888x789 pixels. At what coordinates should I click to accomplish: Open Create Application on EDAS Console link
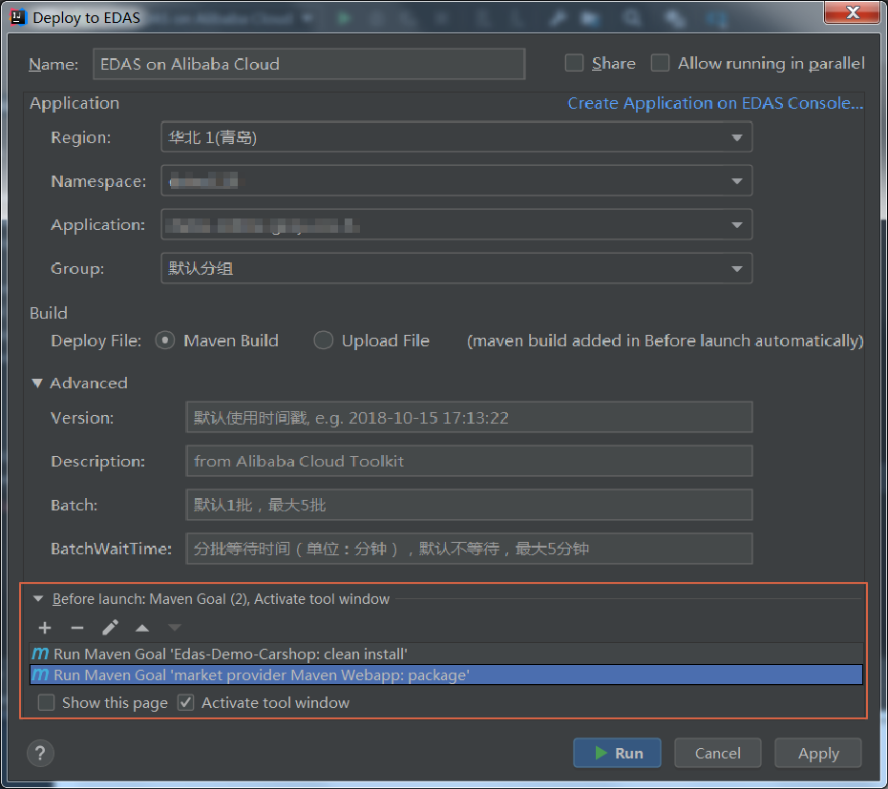tap(715, 103)
